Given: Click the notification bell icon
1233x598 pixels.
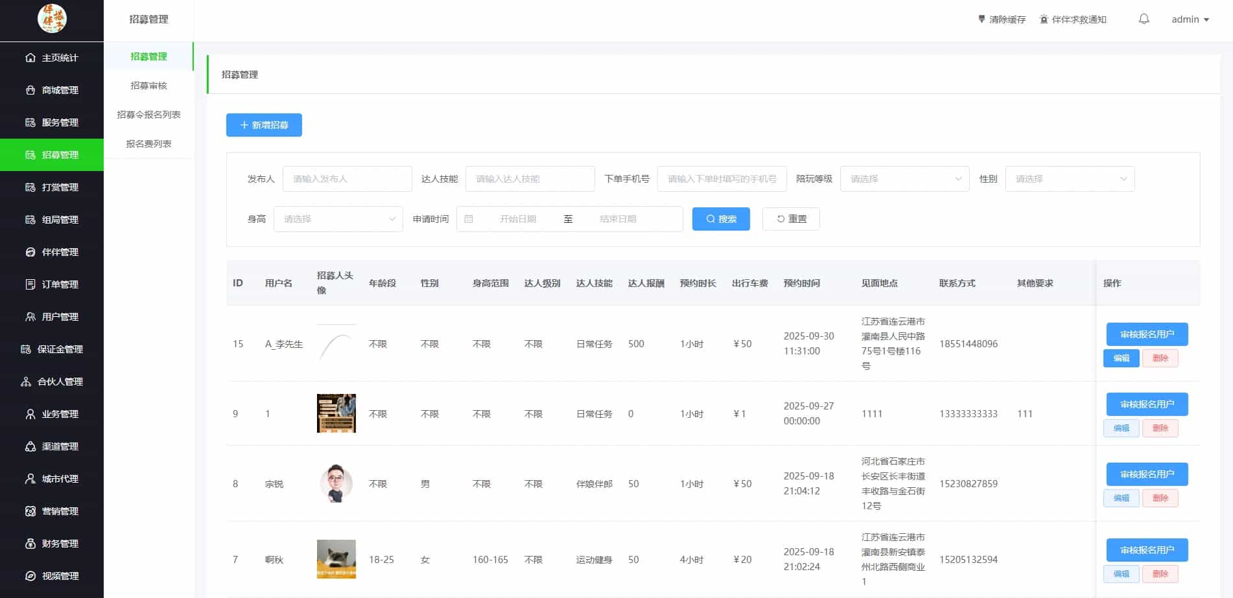Looking at the screenshot, I should [1143, 19].
